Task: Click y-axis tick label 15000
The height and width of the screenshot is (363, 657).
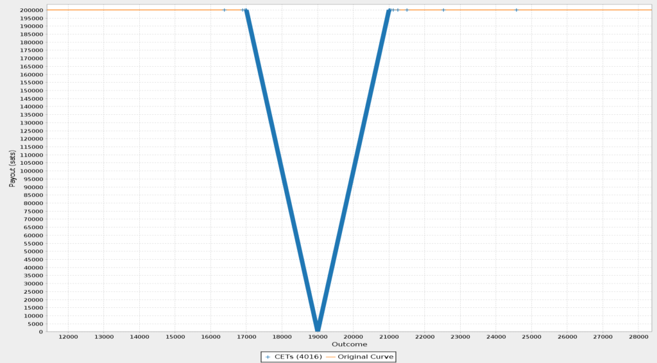Action: point(35,308)
